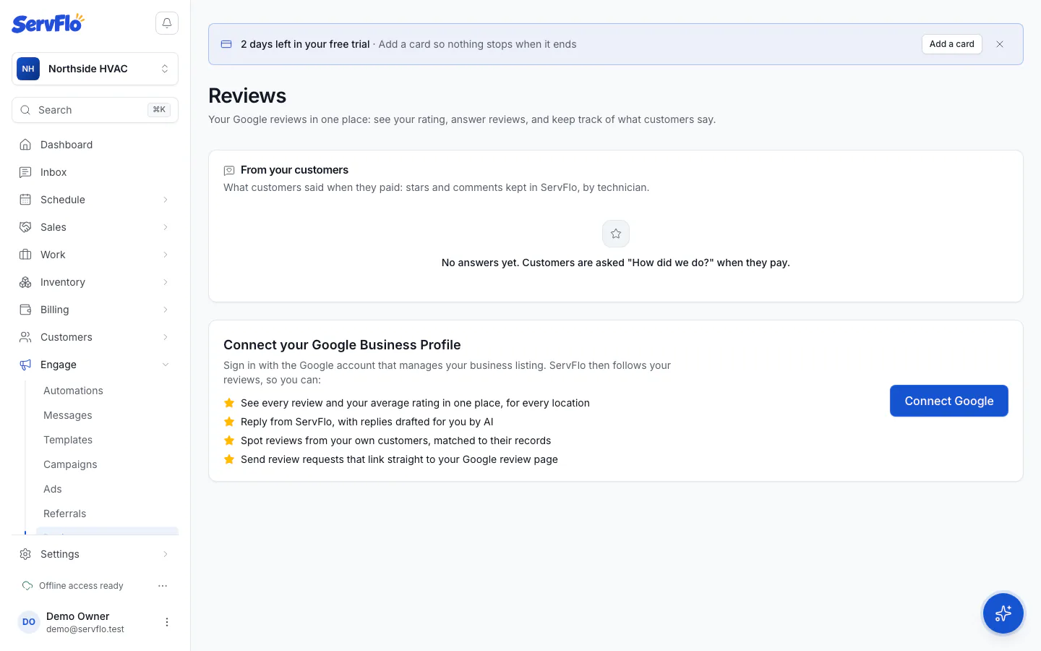The width and height of the screenshot is (1041, 651).
Task: Click the credit card icon in trial banner
Action: tap(226, 44)
